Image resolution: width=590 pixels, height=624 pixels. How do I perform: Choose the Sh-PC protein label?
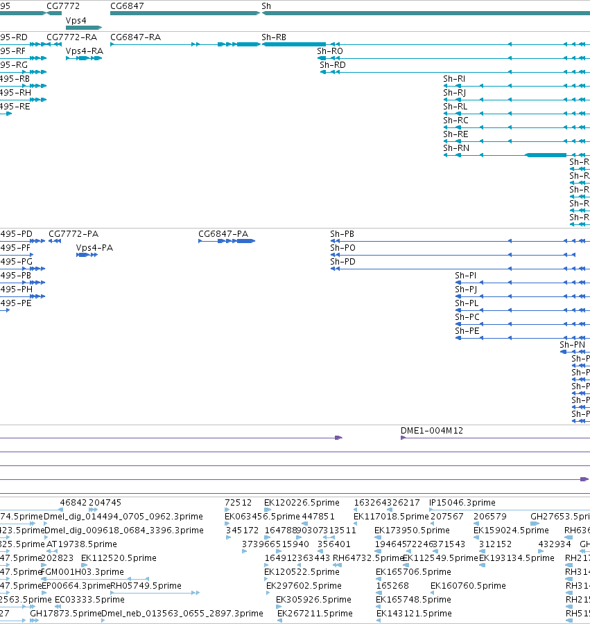467,317
